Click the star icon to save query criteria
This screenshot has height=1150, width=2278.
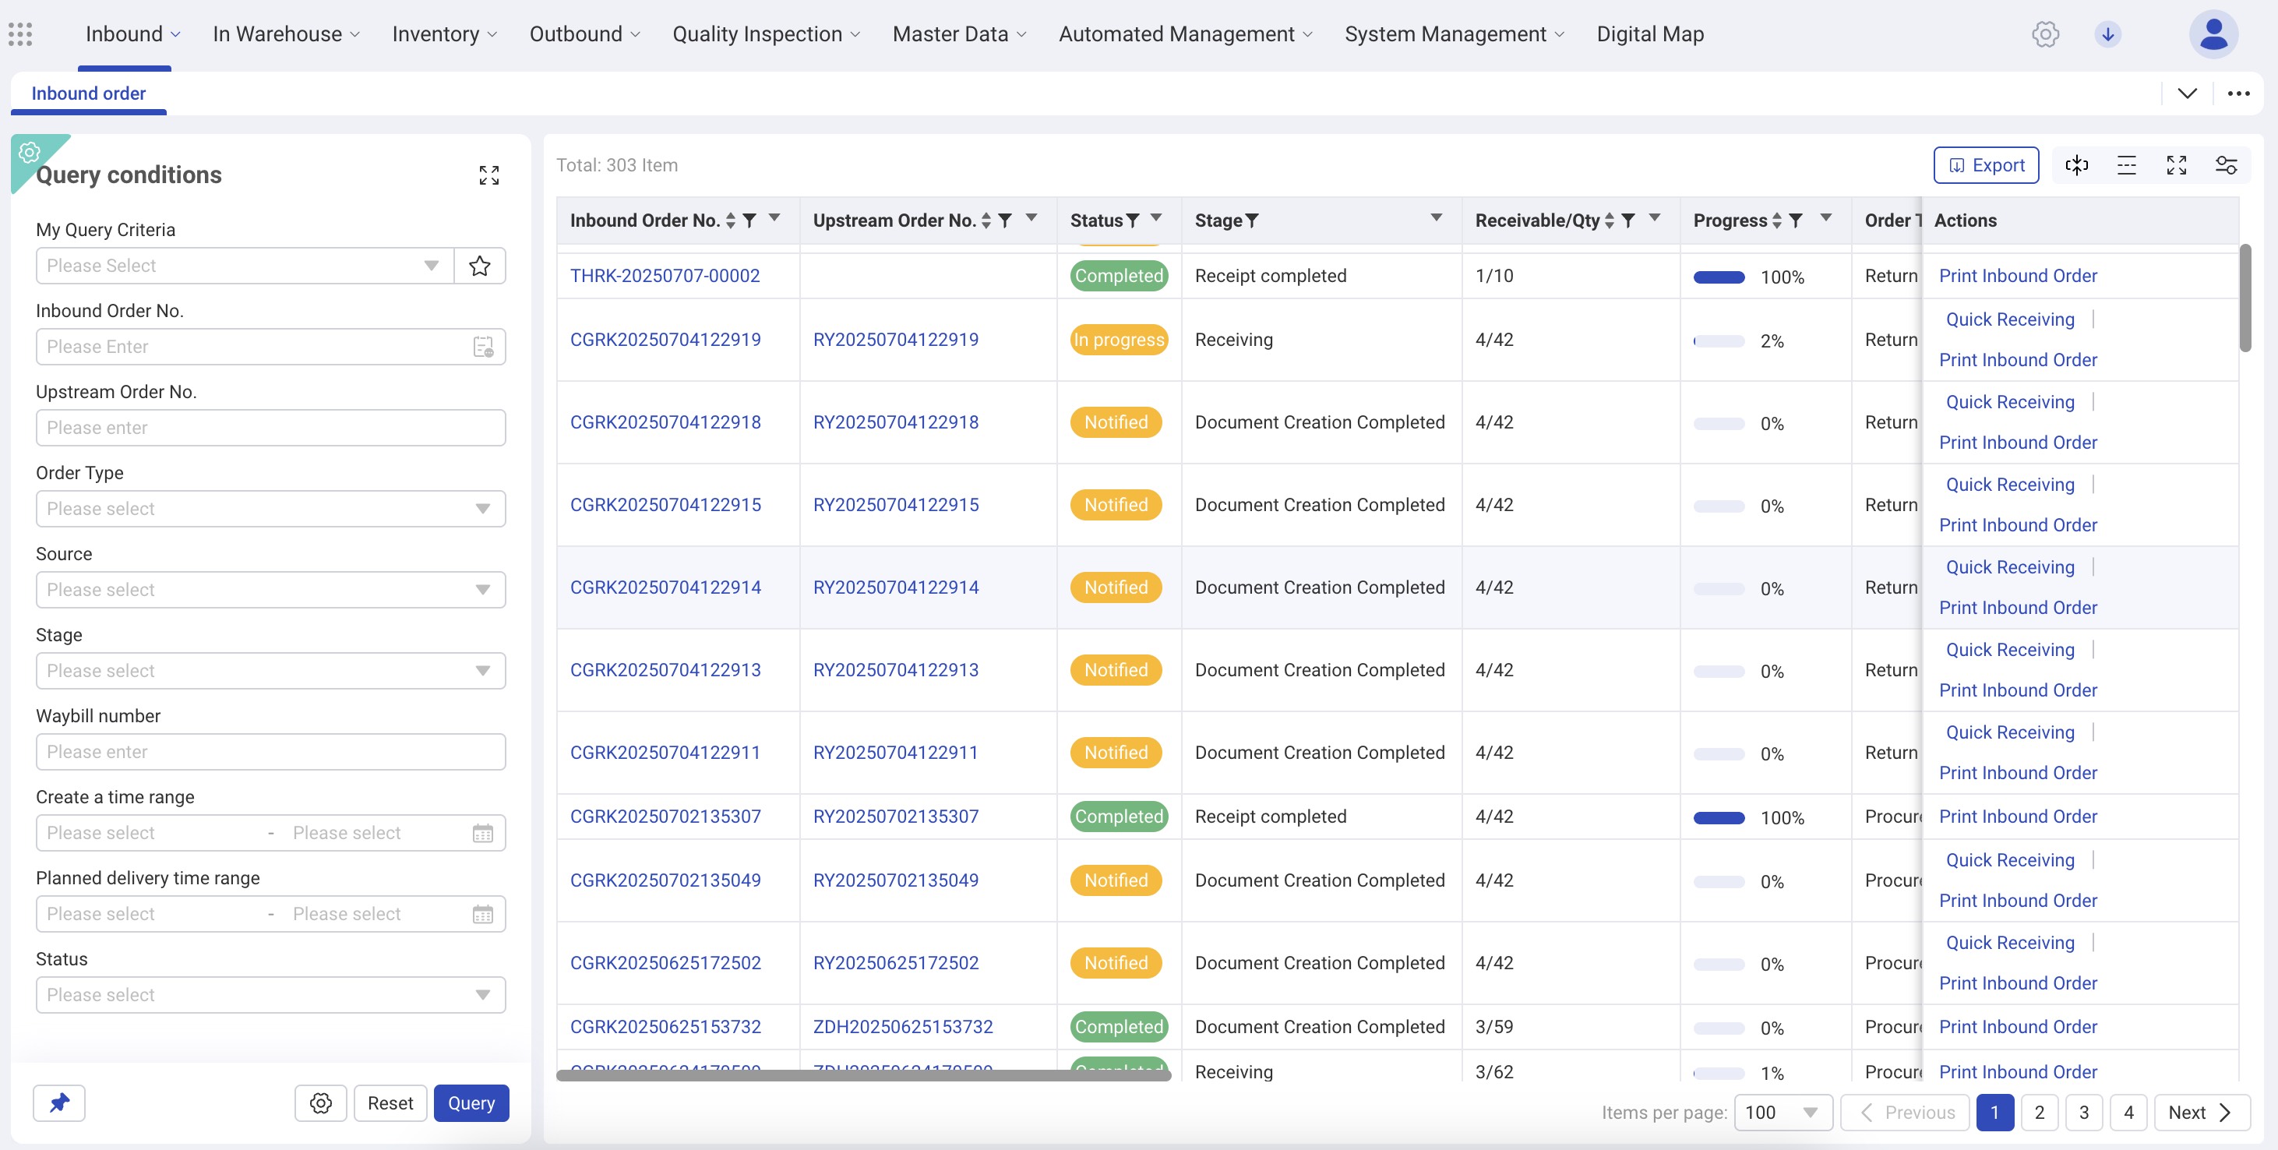479,266
